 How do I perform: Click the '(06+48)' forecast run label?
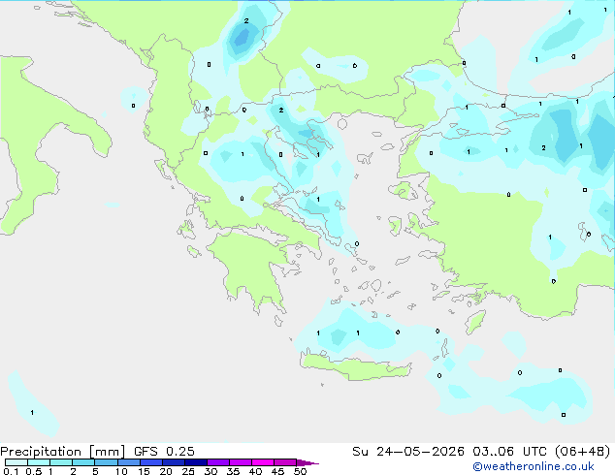pos(583,451)
